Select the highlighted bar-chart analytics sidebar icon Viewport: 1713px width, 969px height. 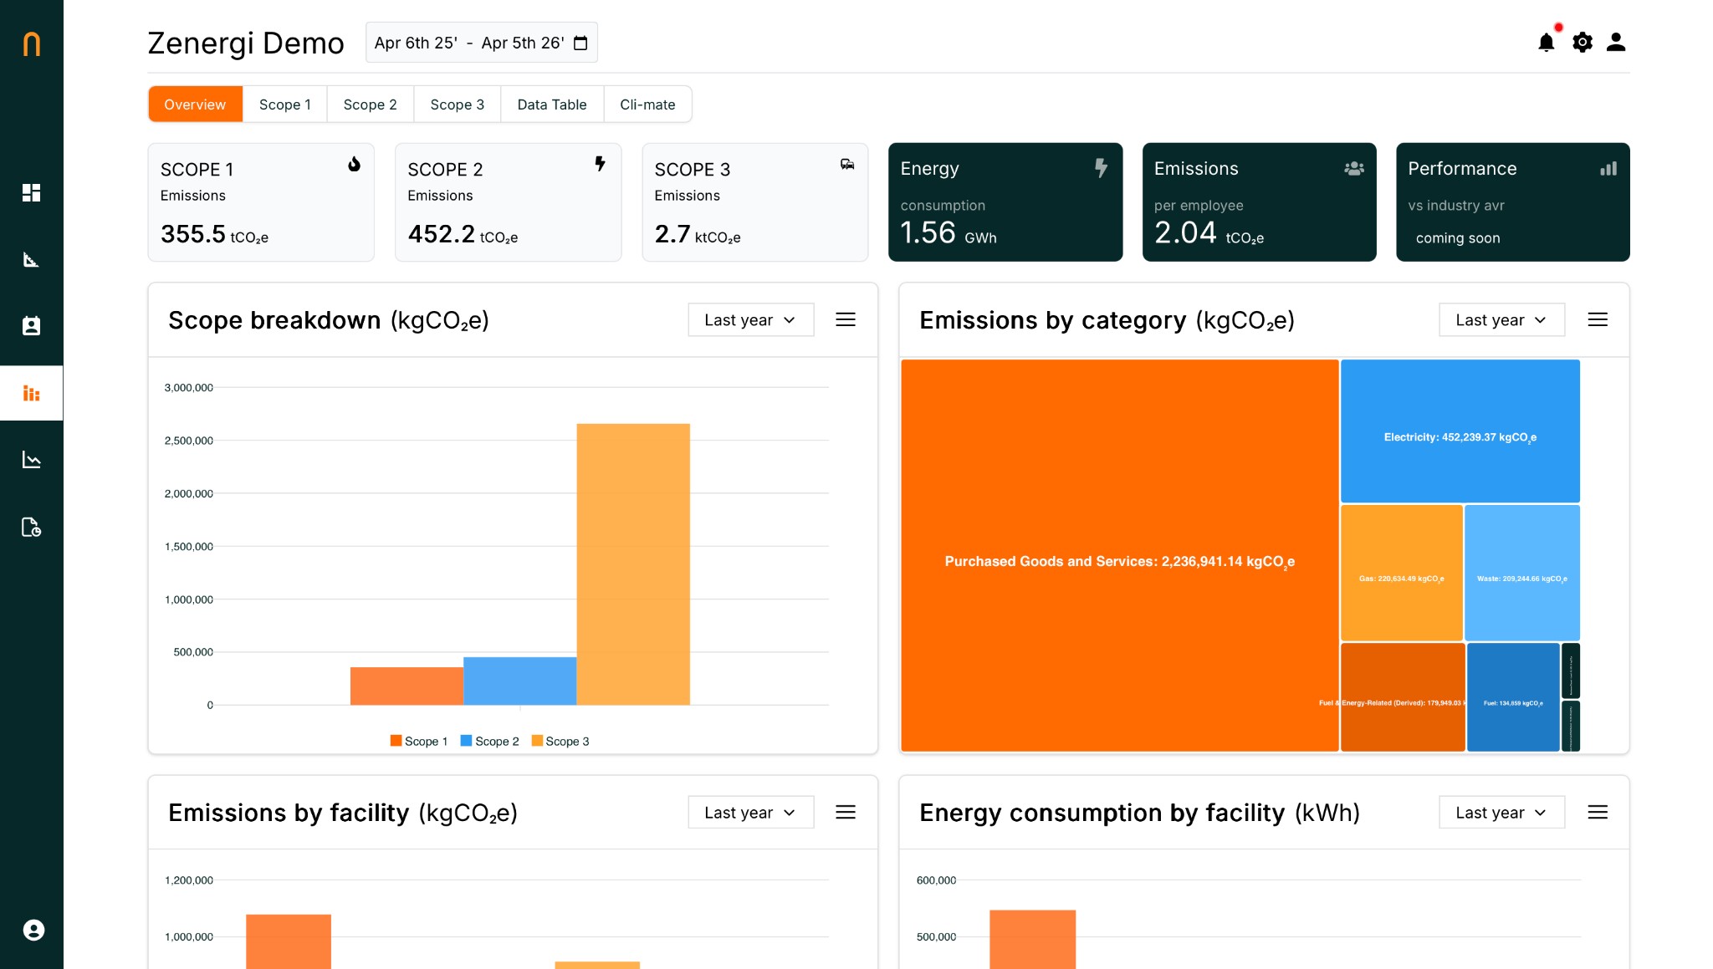32,392
